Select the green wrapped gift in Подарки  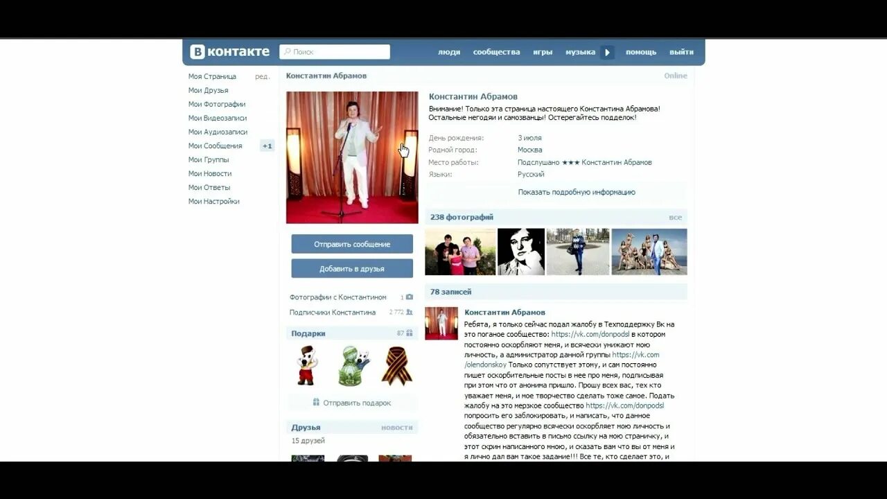(352, 365)
